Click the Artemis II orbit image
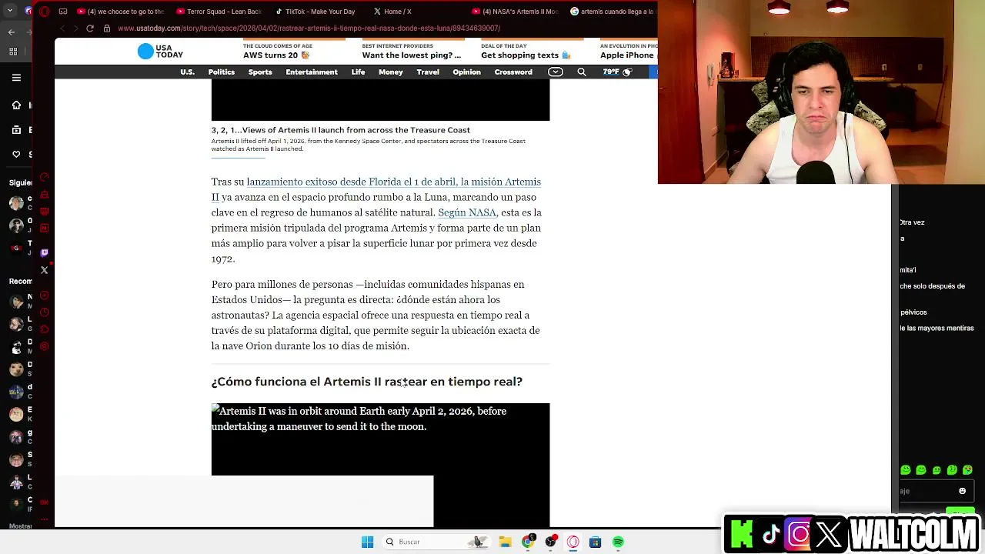This screenshot has width=985, height=554. 380,465
